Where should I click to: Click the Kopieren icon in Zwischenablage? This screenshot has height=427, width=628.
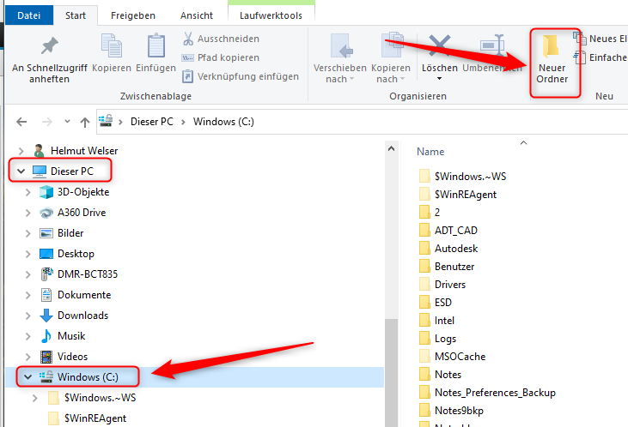112,47
